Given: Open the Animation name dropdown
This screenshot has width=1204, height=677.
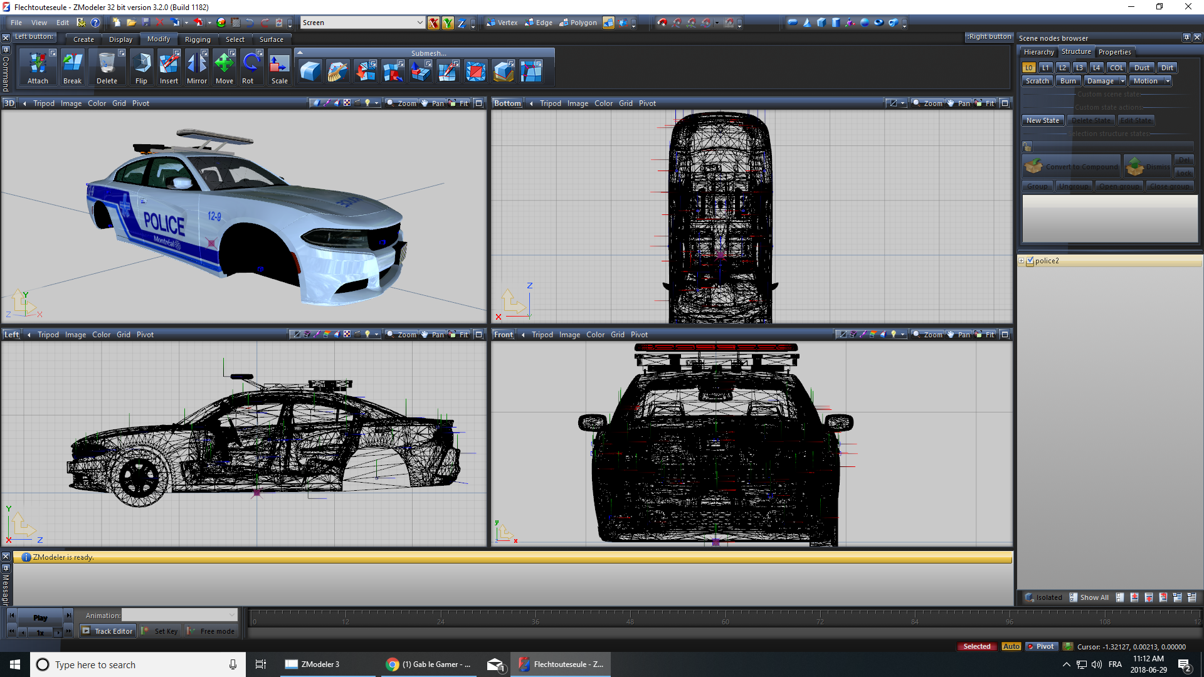Looking at the screenshot, I should coord(232,615).
